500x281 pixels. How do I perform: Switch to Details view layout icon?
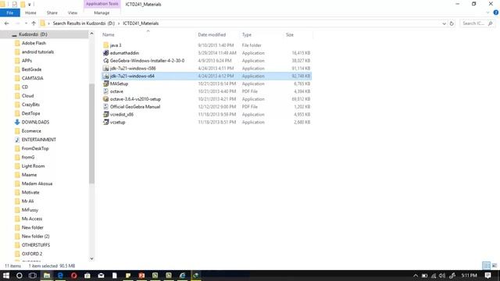(486, 265)
